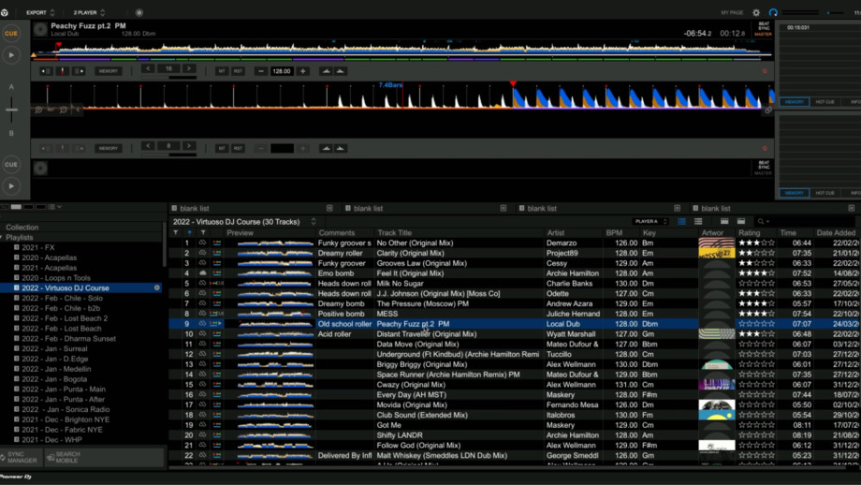Open the 2 PLAYER layout dropdown

[89, 12]
